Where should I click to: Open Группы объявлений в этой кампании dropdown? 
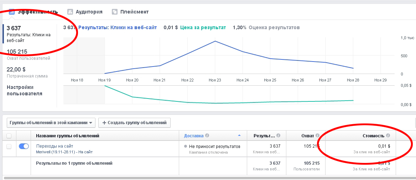(x=51, y=123)
